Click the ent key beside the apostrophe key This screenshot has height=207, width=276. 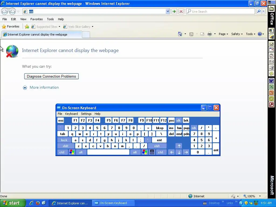pos(159,140)
